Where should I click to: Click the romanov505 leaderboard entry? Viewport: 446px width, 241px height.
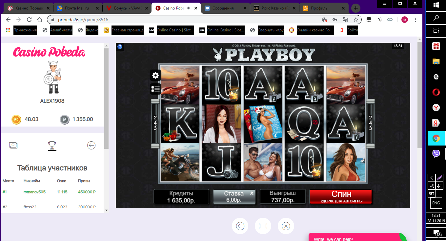click(x=34, y=192)
